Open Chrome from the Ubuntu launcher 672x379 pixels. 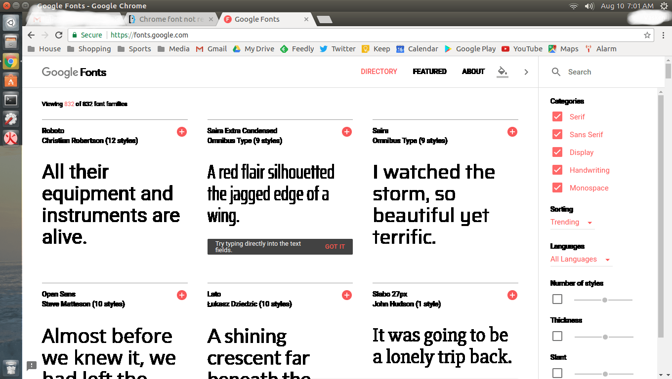pos(11,62)
